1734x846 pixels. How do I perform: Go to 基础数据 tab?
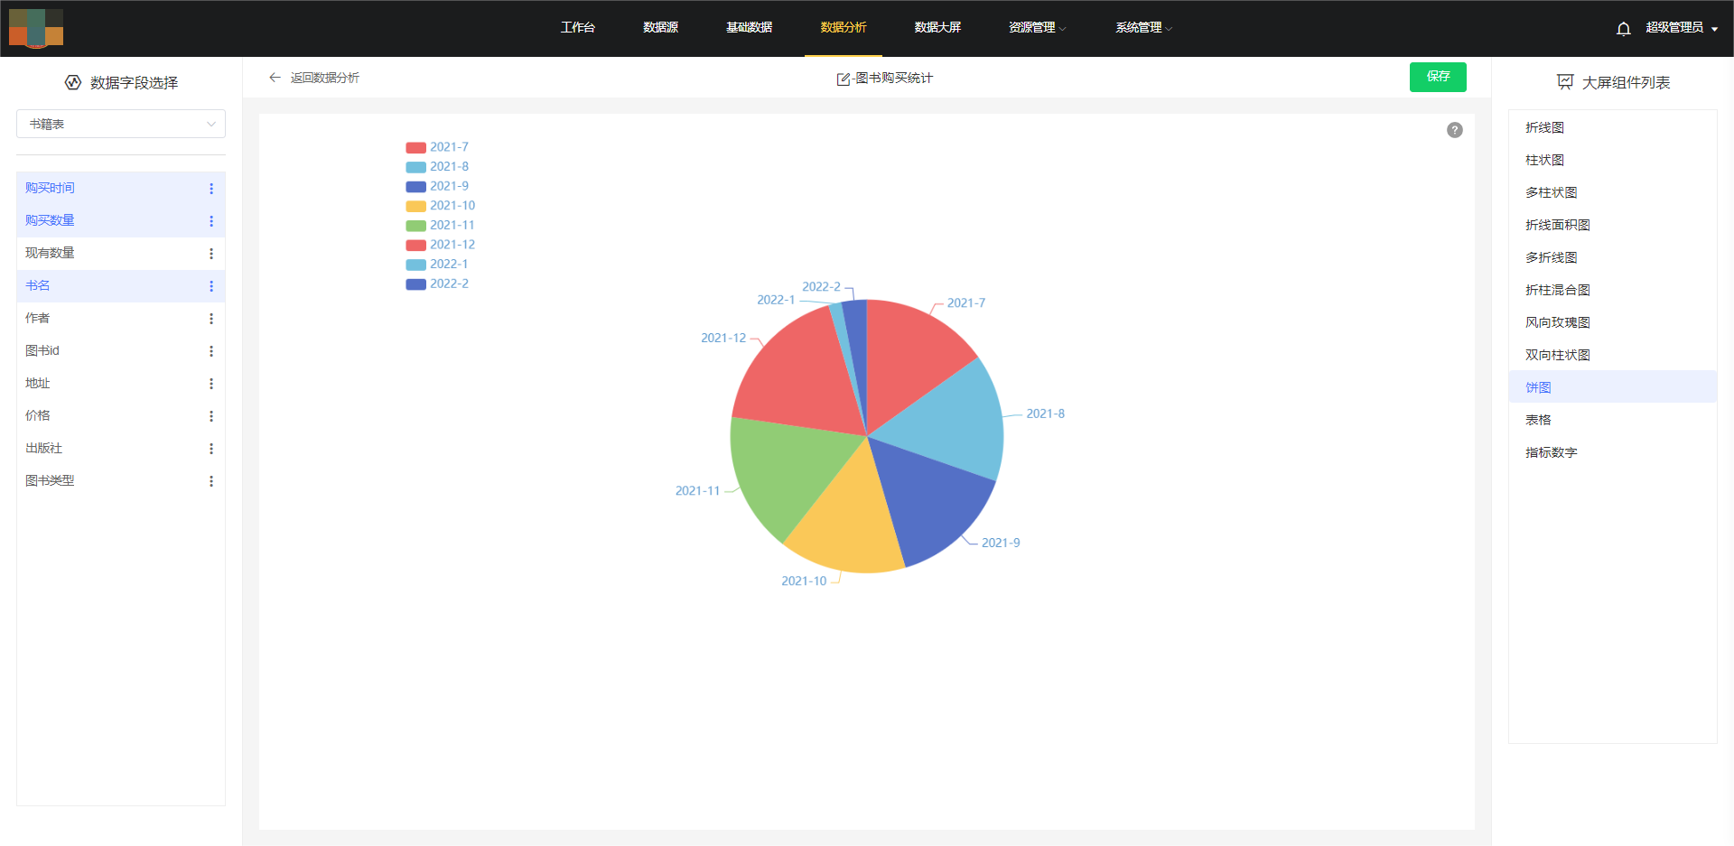[749, 28]
